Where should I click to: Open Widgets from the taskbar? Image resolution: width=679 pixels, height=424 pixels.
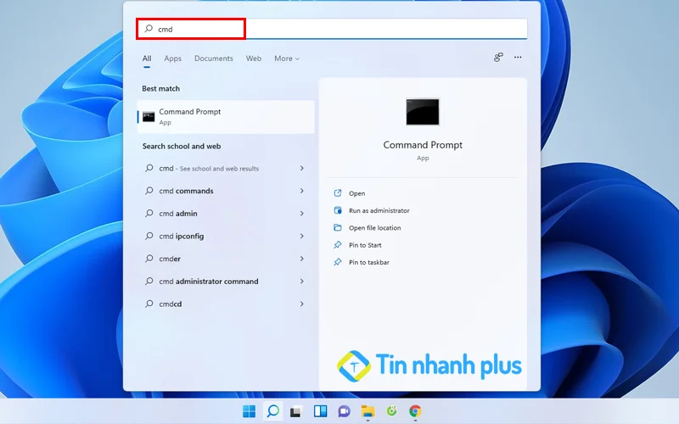(x=320, y=411)
